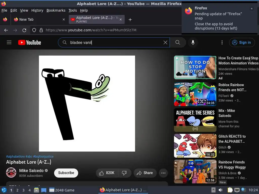Switch to the New Tab tab

(x=39, y=19)
